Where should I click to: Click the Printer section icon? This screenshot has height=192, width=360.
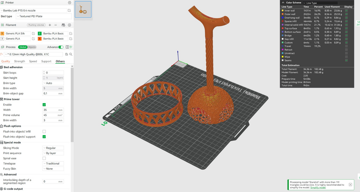pos(2,3)
